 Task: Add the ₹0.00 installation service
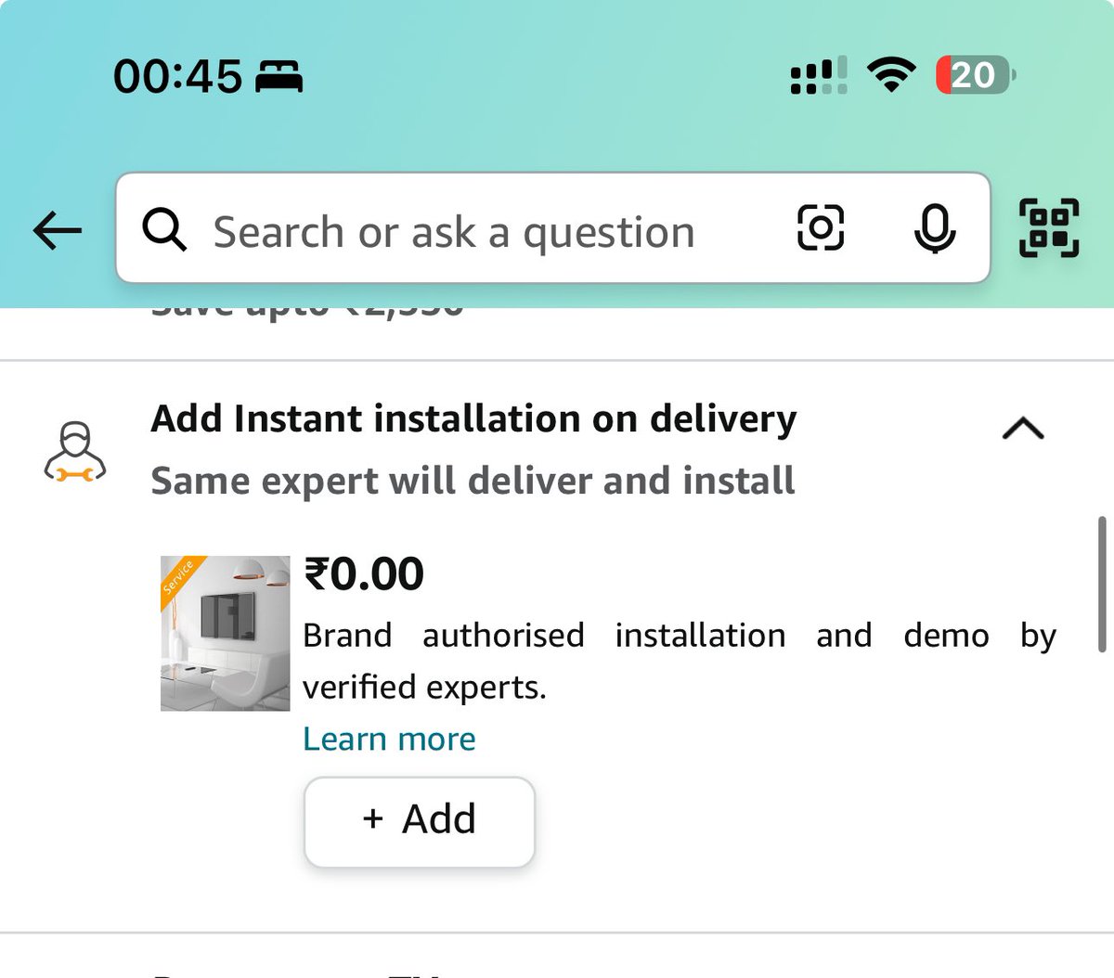click(420, 821)
